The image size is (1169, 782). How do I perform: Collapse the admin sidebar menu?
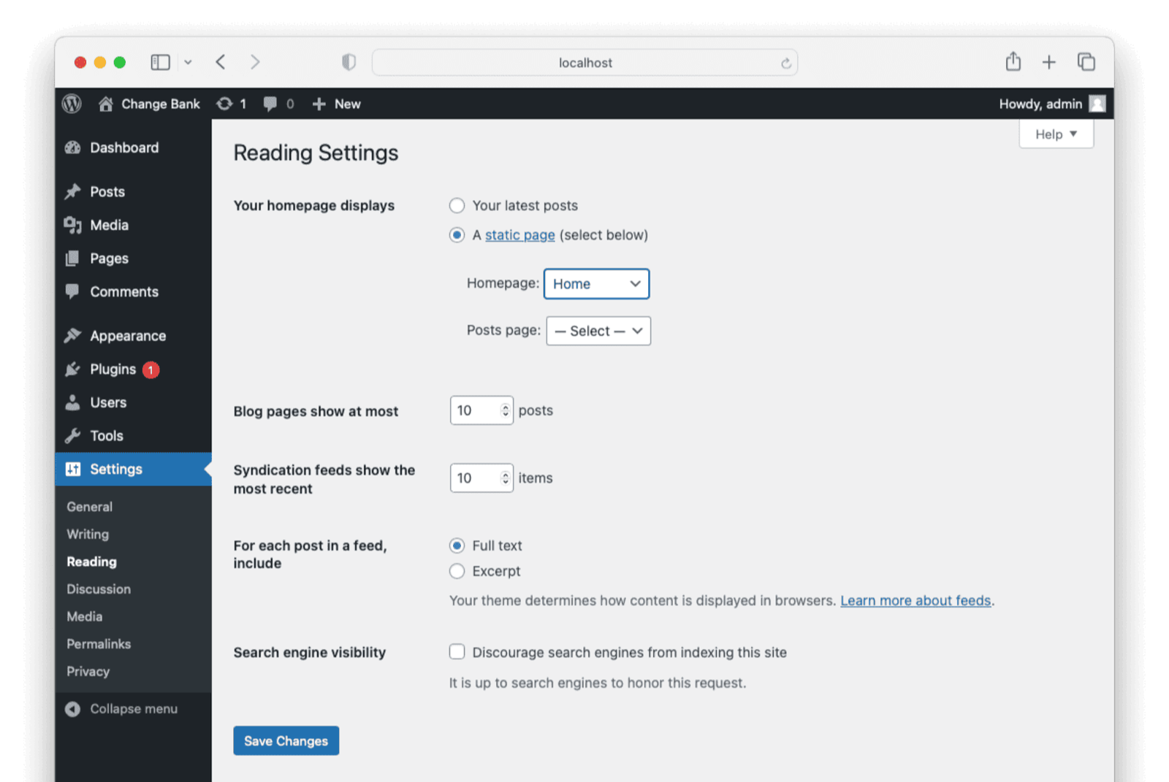coord(122,708)
